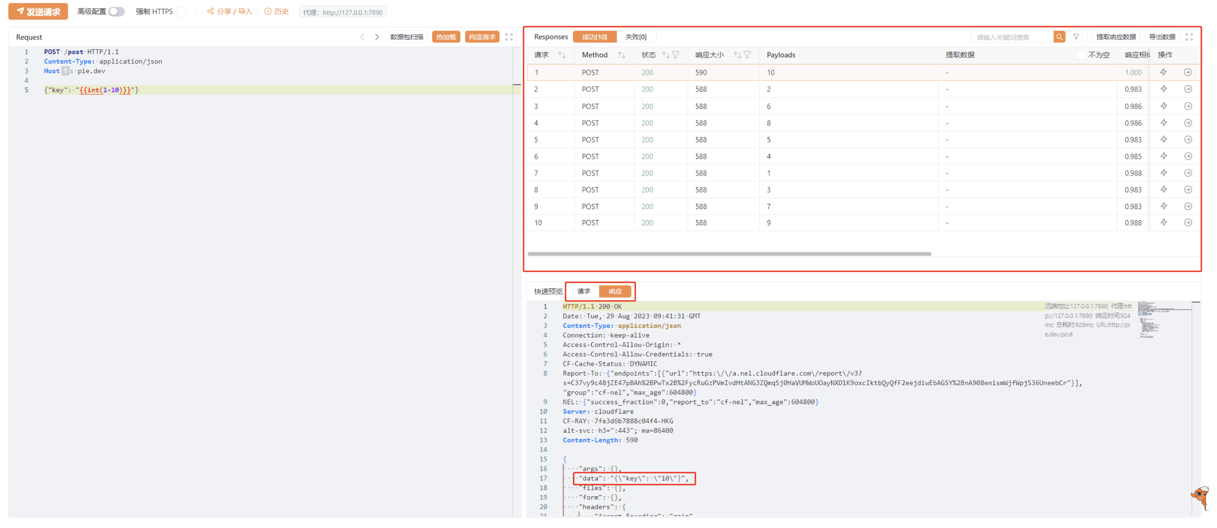Screen dimensions: 1217x528
Task: Go to next request with right chevron
Action: coord(377,37)
